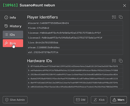
Task: Toggle select list icon for Player Identifiers
Action: tap(114, 17)
